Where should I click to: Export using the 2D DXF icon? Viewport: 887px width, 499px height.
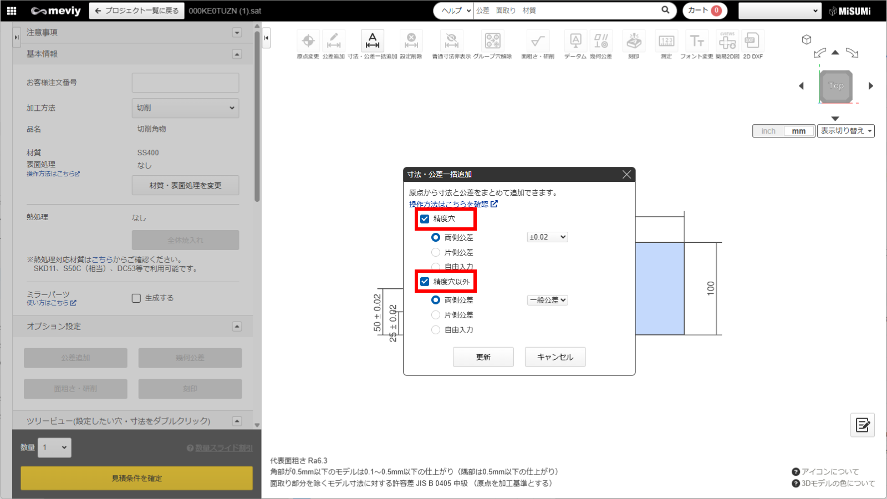752,42
